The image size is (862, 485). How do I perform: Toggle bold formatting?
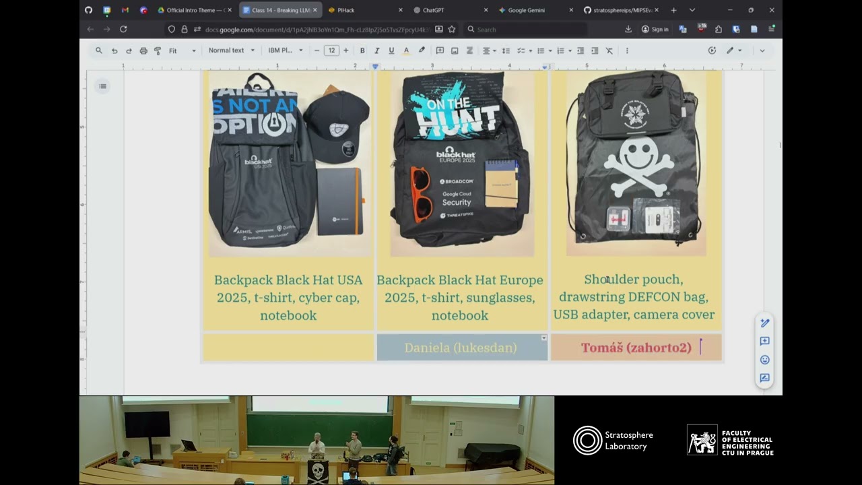point(362,51)
